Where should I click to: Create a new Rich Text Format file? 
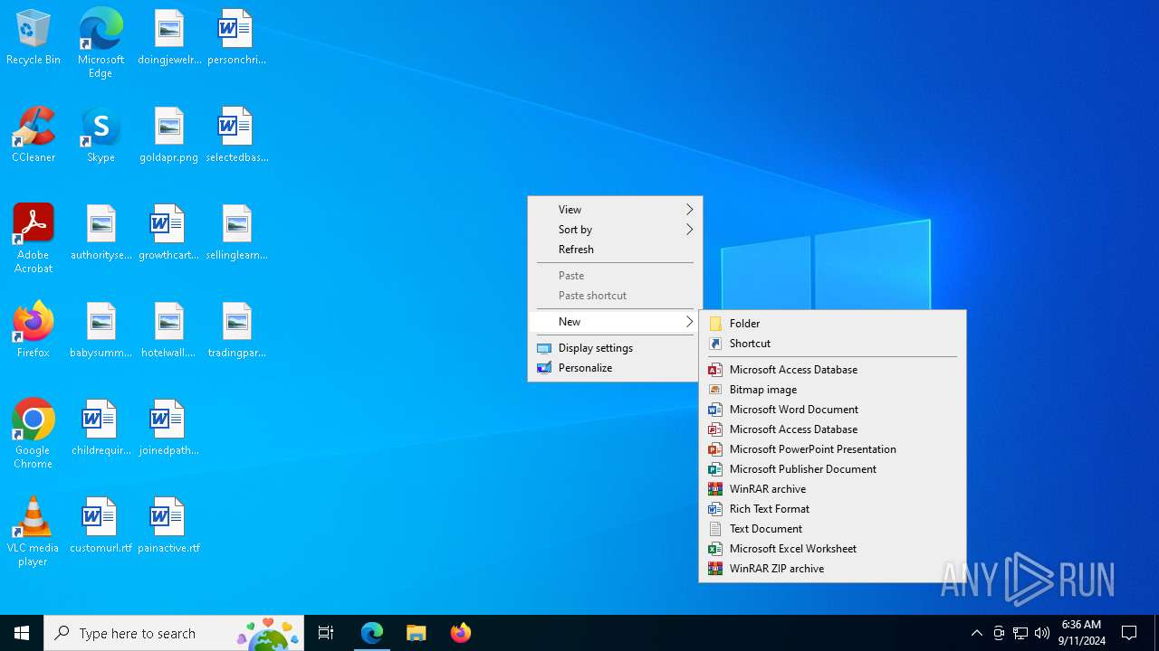click(x=832, y=509)
